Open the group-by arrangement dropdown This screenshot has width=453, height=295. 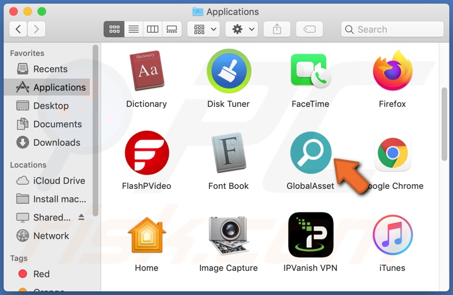(x=204, y=29)
